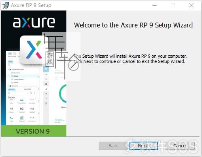Click the axure wordmark logo
This screenshot has width=202, height=157.
(34, 22)
